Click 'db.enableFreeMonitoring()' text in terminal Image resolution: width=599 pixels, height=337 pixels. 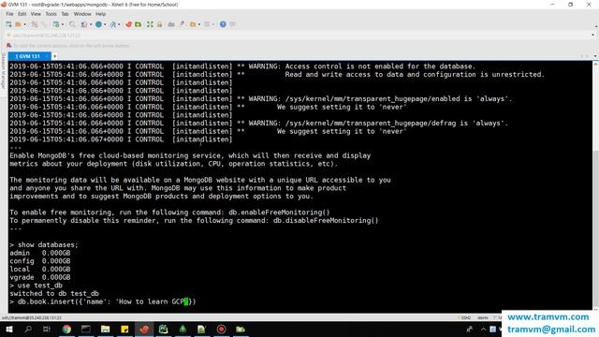(279, 212)
